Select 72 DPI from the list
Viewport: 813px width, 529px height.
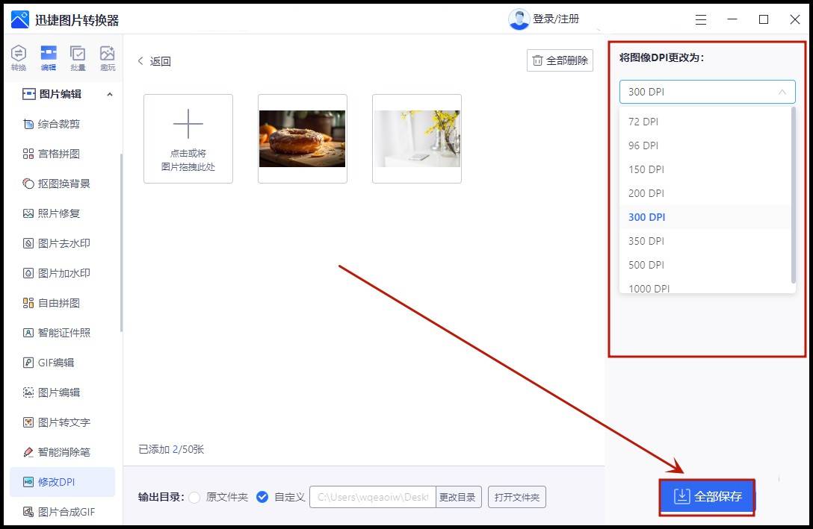tap(644, 121)
